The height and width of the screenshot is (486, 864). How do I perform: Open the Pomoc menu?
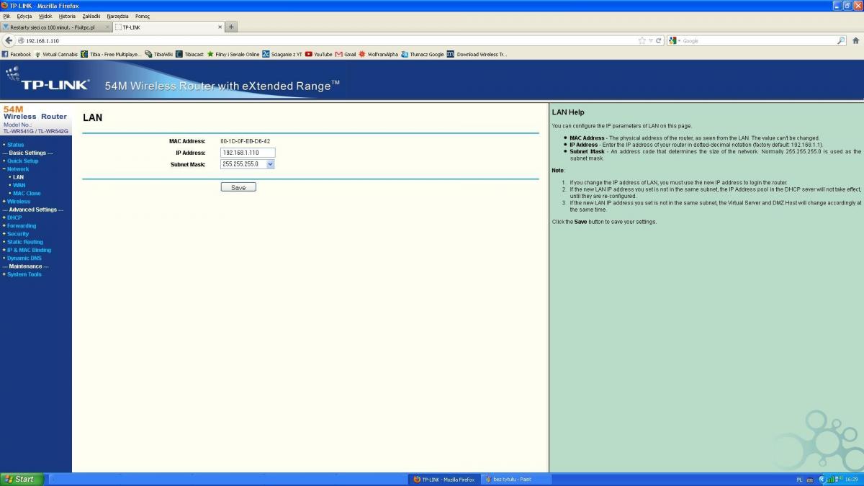click(142, 16)
